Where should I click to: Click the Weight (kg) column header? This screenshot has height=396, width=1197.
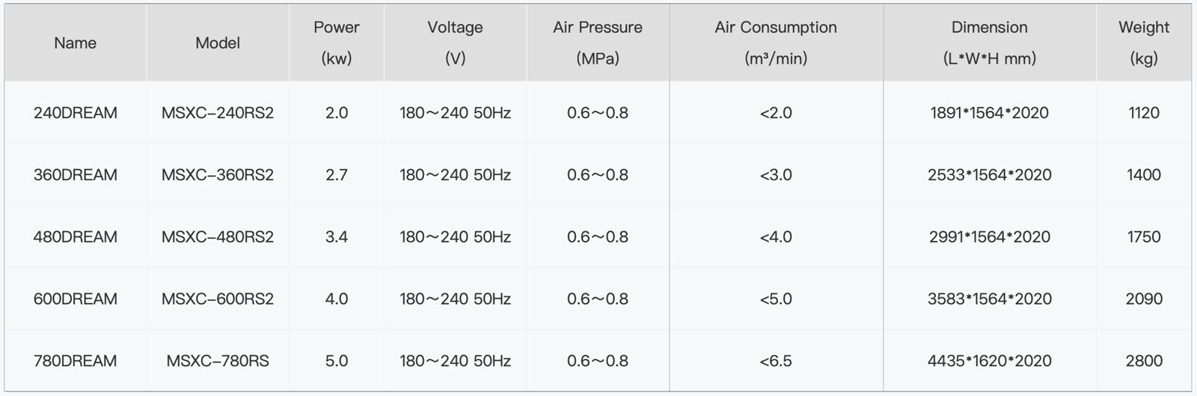point(1143,43)
